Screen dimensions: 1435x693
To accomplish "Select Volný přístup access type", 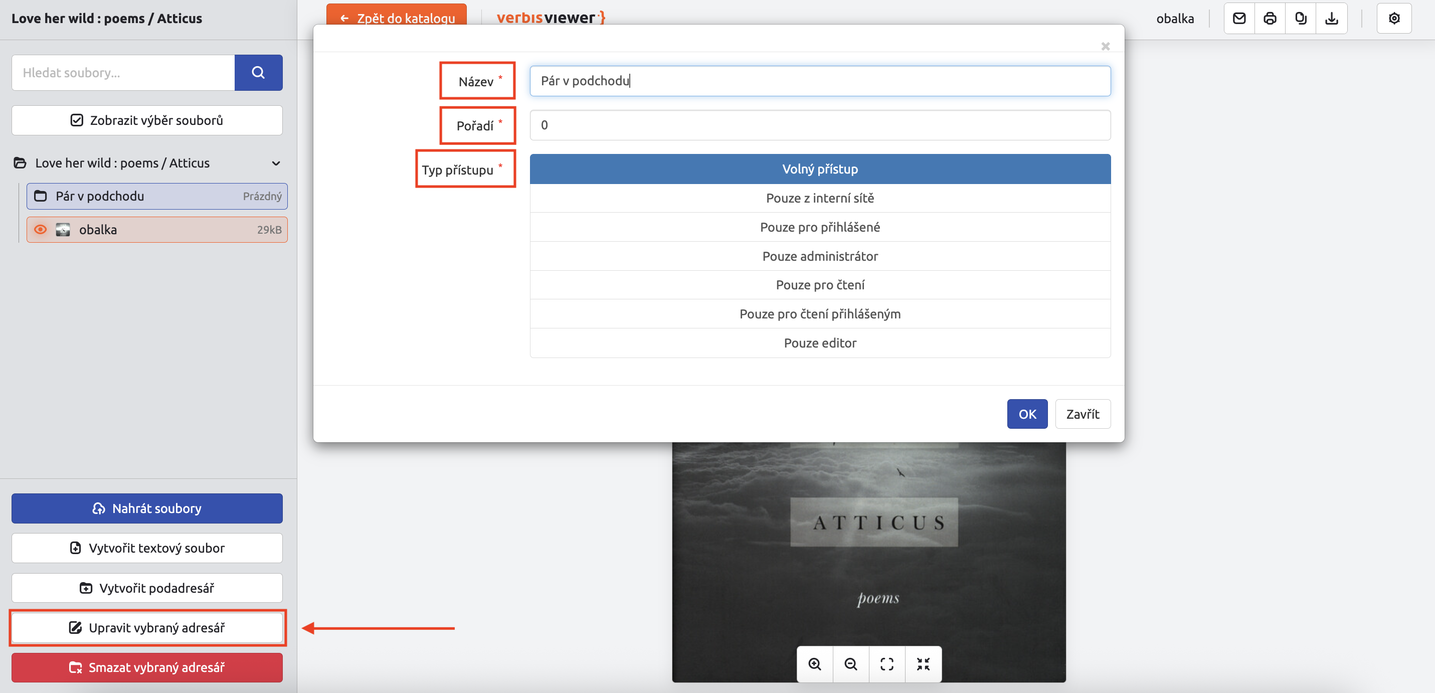I will point(820,169).
